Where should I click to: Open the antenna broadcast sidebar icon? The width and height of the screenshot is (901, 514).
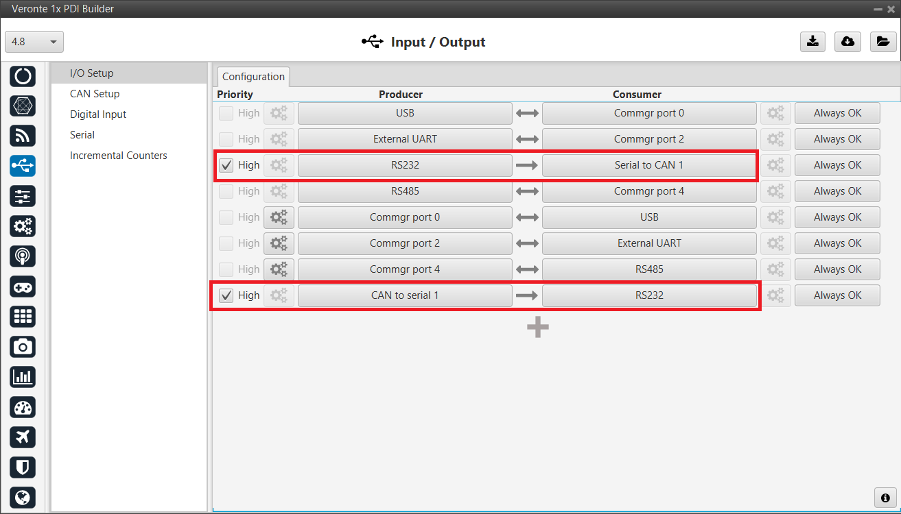click(23, 256)
